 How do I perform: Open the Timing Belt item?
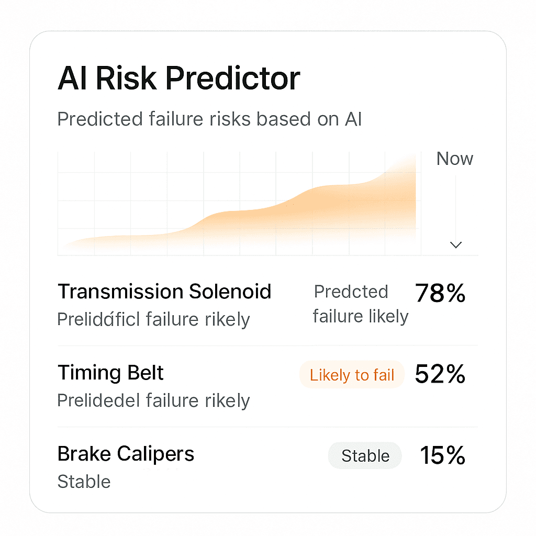110,372
